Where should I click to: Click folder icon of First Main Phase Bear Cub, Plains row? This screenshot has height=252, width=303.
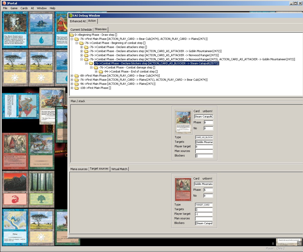(77, 39)
